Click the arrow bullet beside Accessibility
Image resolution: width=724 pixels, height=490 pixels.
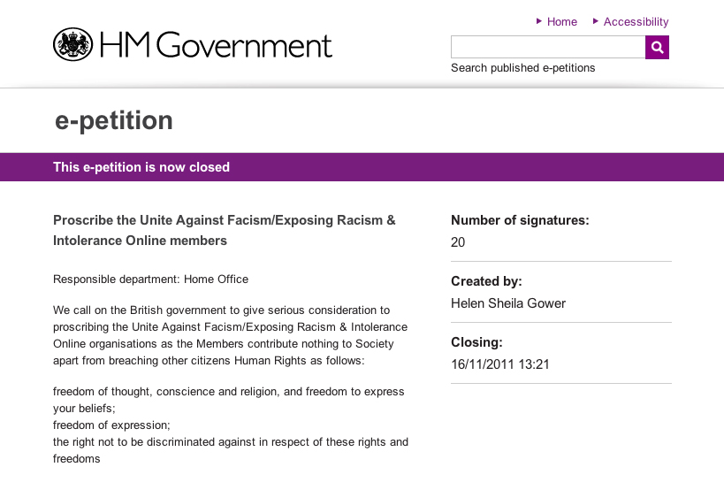[596, 21]
